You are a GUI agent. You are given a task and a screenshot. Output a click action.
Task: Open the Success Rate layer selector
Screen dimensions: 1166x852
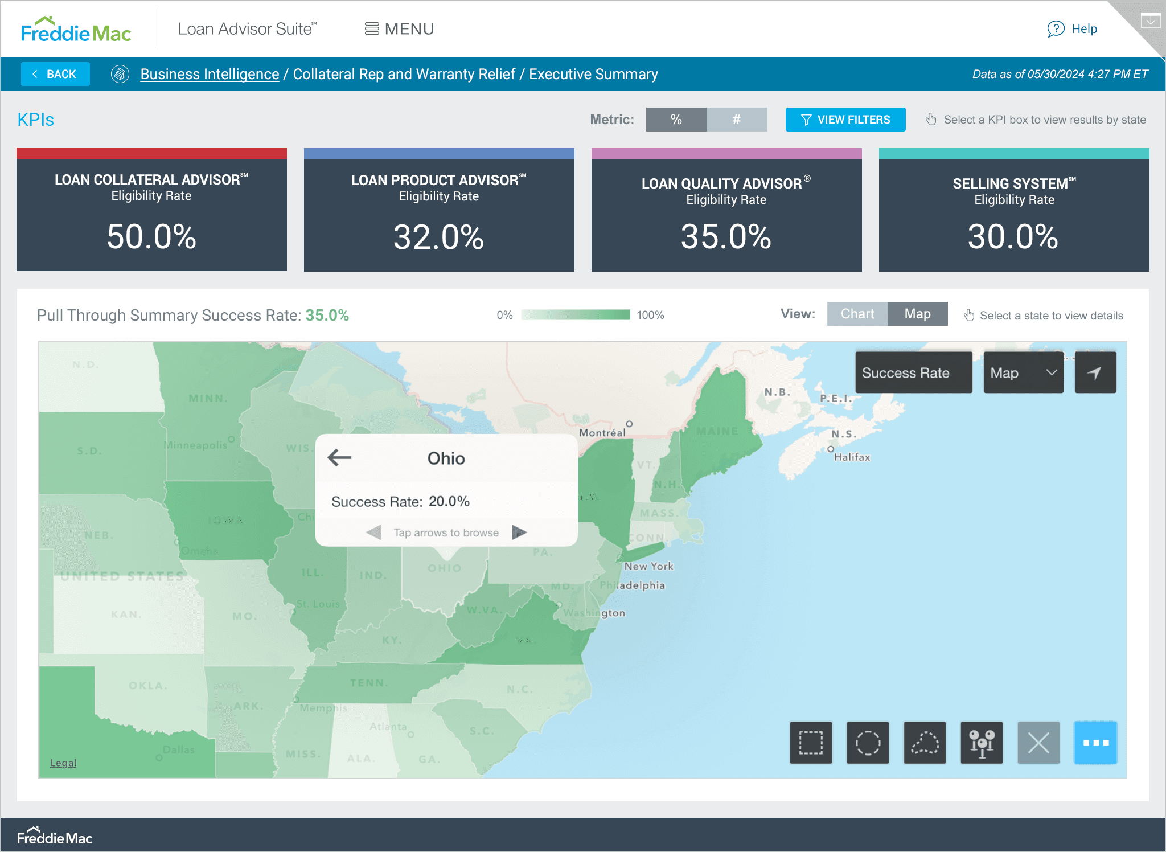coord(913,372)
